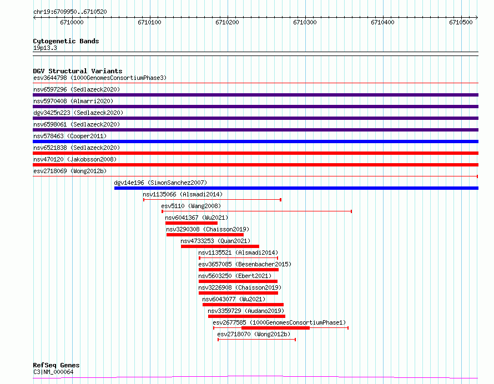
Task: Click the nsv6521838 (Sedlazeck2020) label
Action: tap(77, 148)
